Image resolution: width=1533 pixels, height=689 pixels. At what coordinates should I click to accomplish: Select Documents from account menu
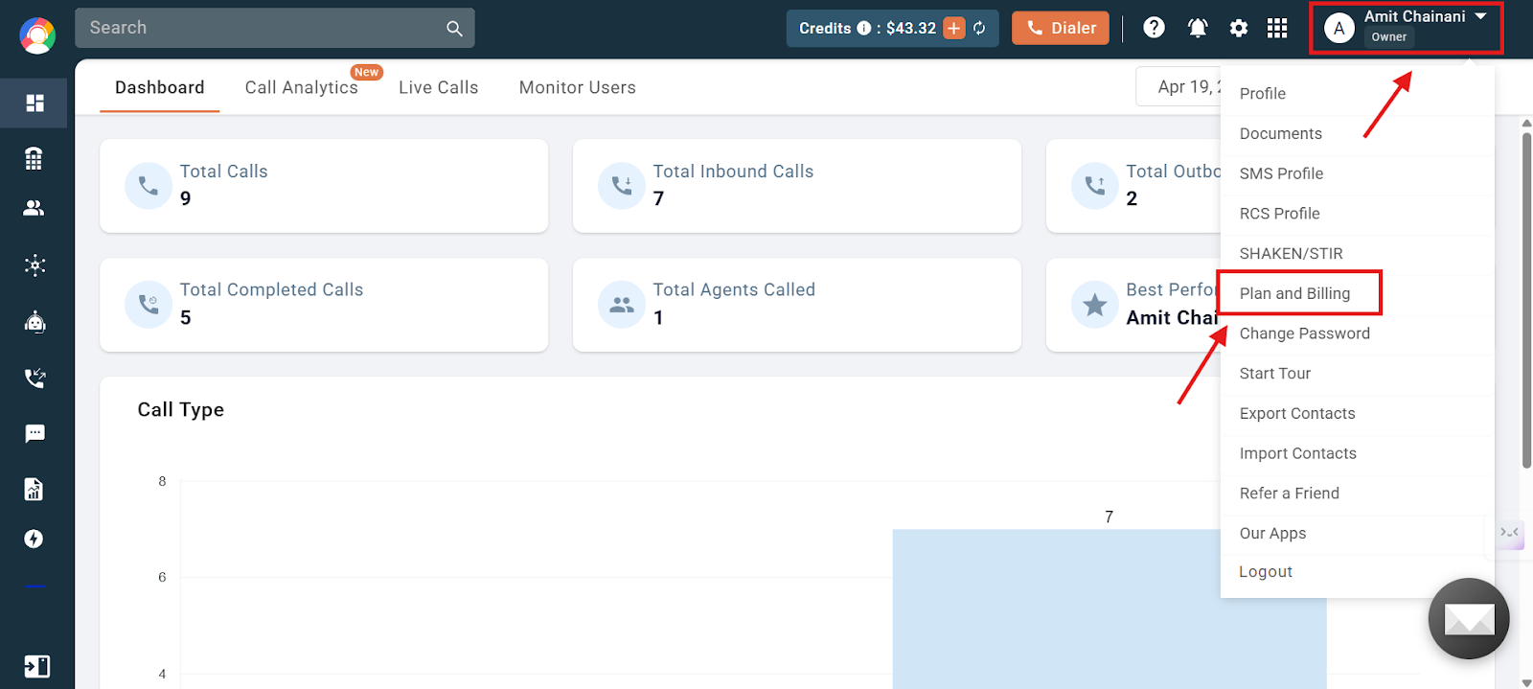pos(1357,134)
